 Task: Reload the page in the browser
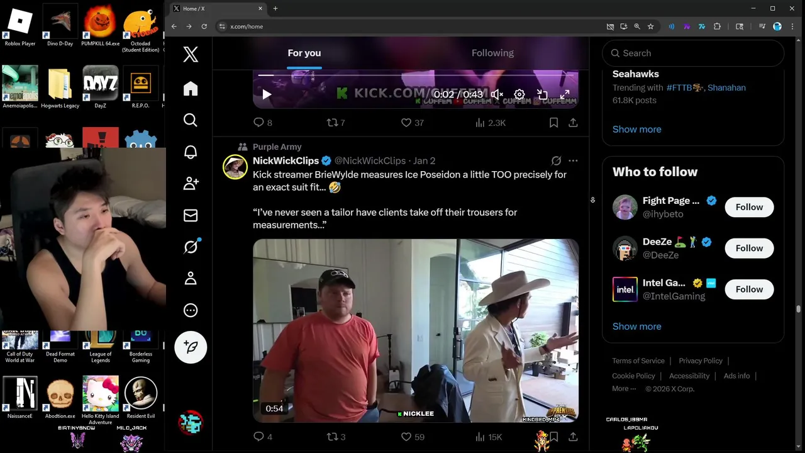pyautogui.click(x=204, y=26)
